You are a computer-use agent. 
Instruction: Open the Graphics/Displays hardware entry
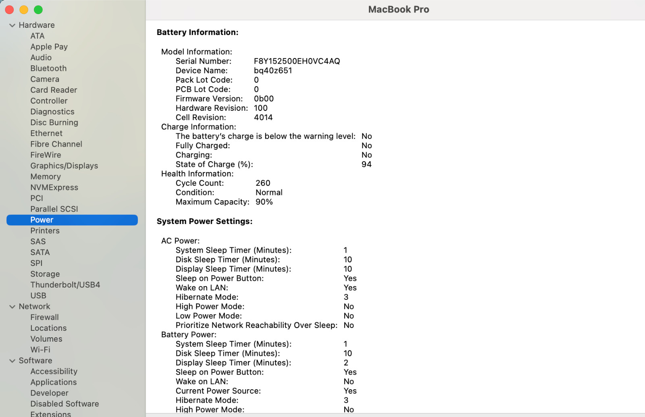tap(64, 166)
